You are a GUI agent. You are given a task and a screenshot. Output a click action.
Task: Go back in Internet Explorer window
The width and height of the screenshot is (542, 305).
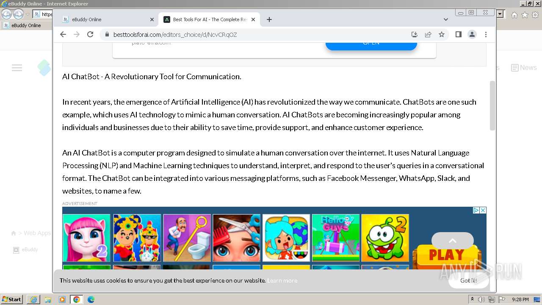pos(7,14)
